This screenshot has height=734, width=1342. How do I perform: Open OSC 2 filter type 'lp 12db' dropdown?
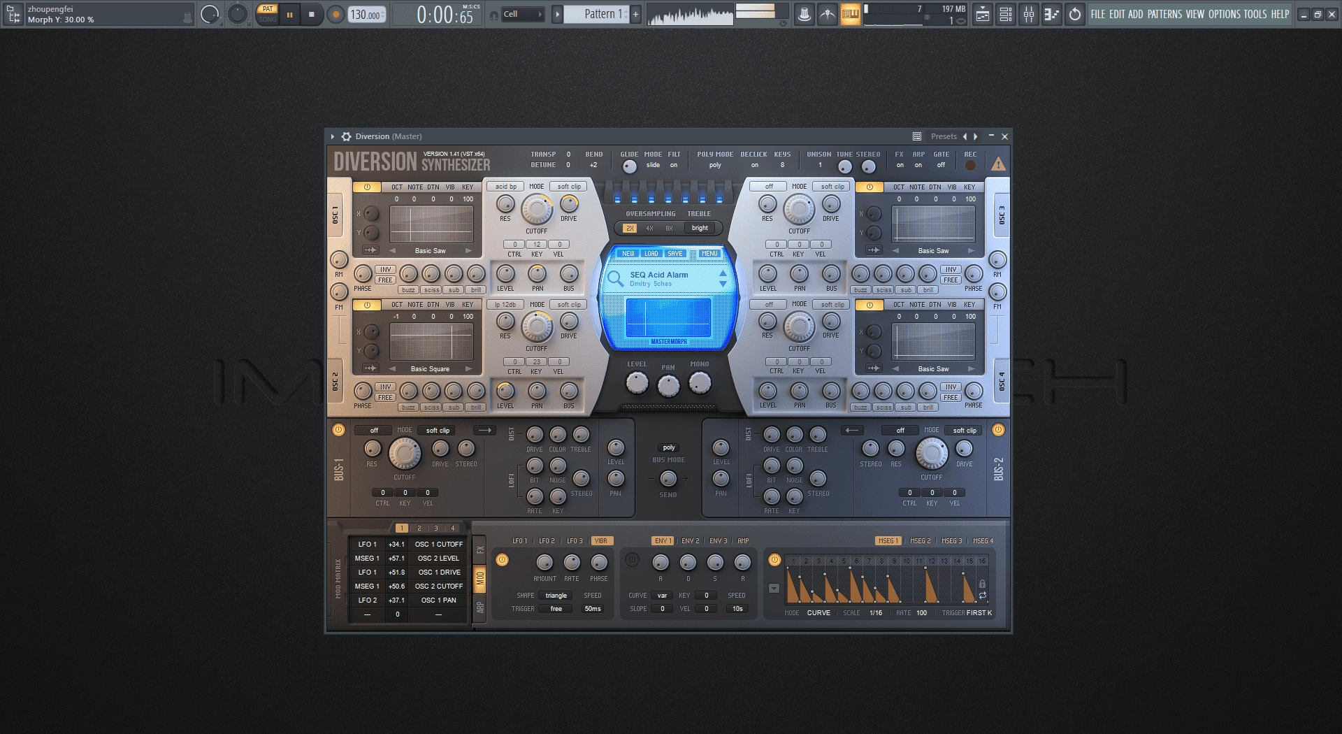pos(505,304)
